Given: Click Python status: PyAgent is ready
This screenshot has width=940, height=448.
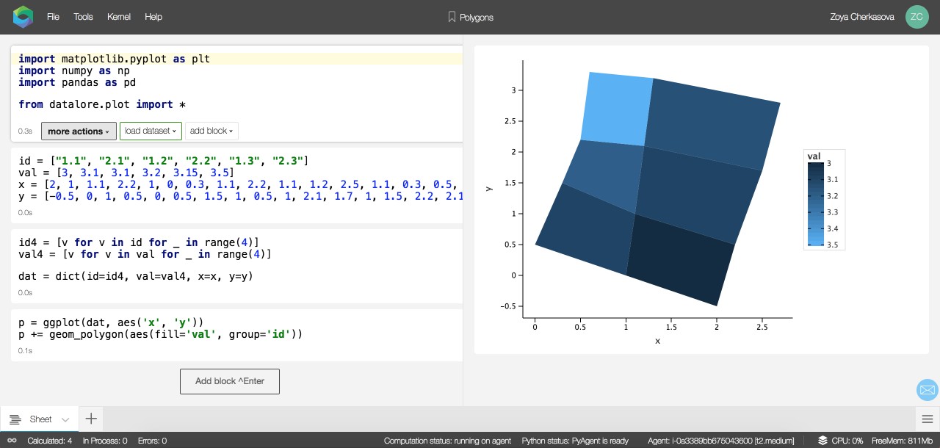Looking at the screenshot, I should point(575,441).
